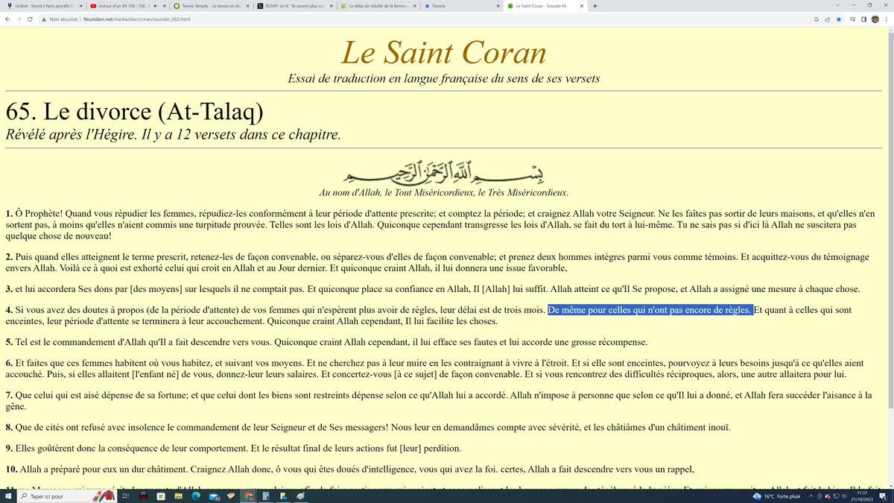Open the clock showing 17:31 21/10/2023
The image size is (894, 503).
(862, 496)
